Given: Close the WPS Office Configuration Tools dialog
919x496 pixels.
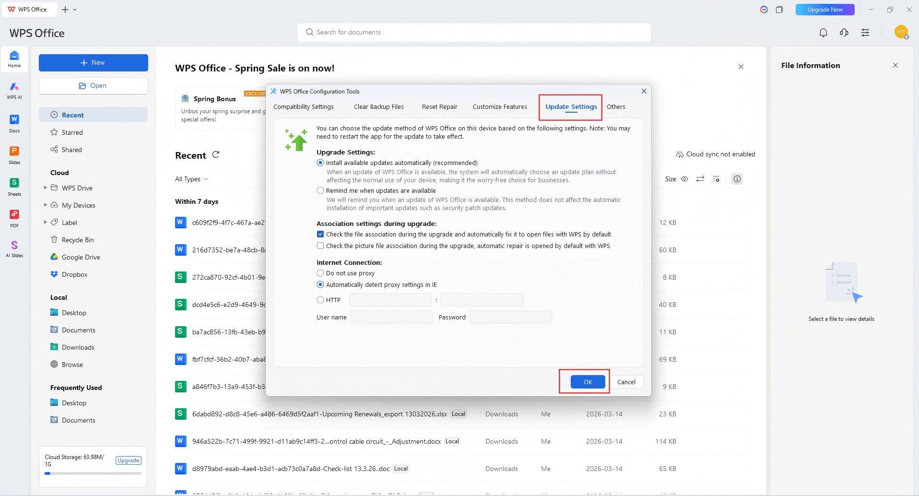Looking at the screenshot, I should click(x=644, y=91).
